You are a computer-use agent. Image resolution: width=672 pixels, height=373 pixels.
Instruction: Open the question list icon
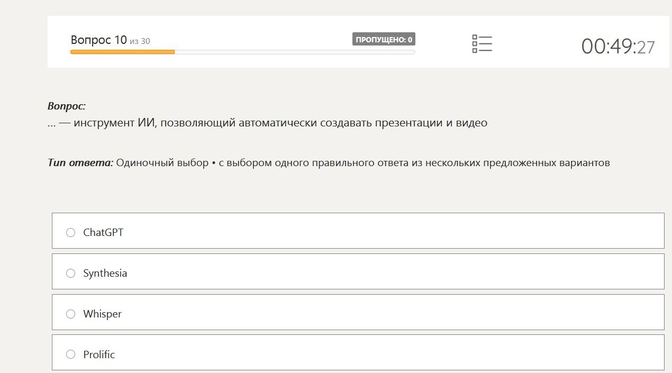[x=482, y=44]
